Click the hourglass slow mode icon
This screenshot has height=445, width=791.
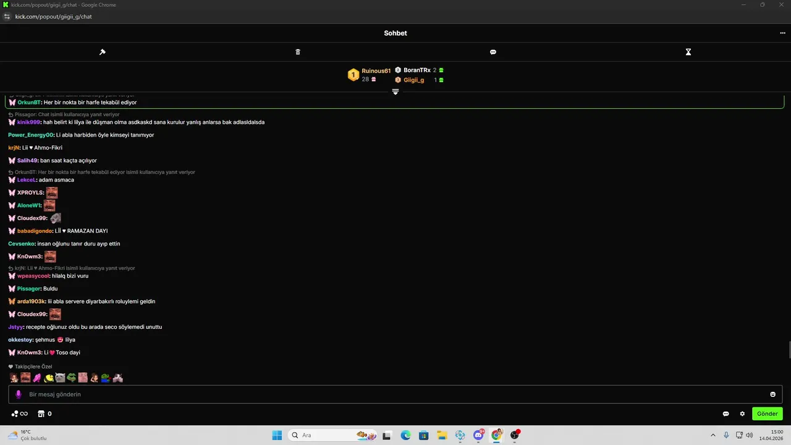coord(688,52)
